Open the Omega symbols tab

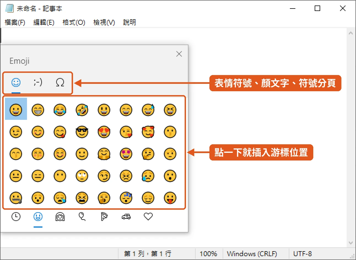[60, 82]
